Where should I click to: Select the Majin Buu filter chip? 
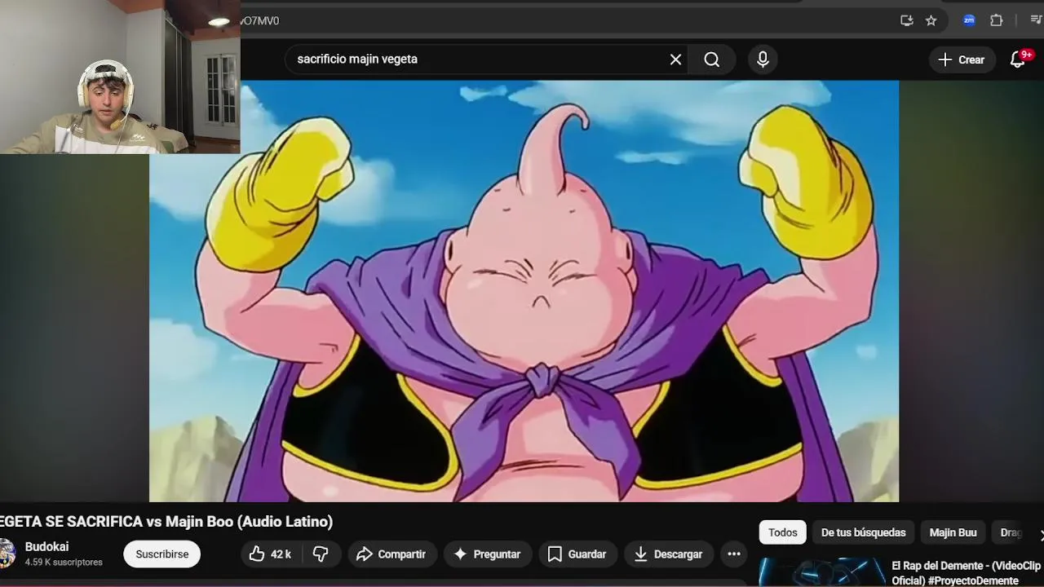pos(953,532)
